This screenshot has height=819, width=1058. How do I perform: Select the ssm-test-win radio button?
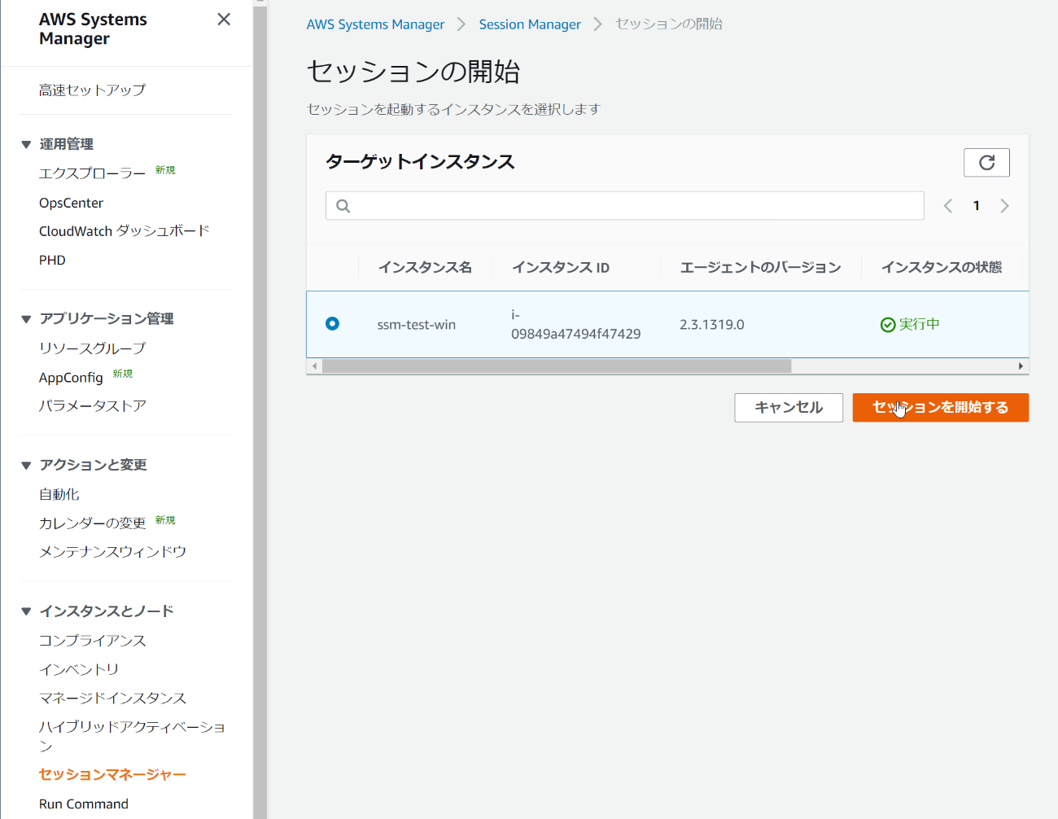[332, 323]
